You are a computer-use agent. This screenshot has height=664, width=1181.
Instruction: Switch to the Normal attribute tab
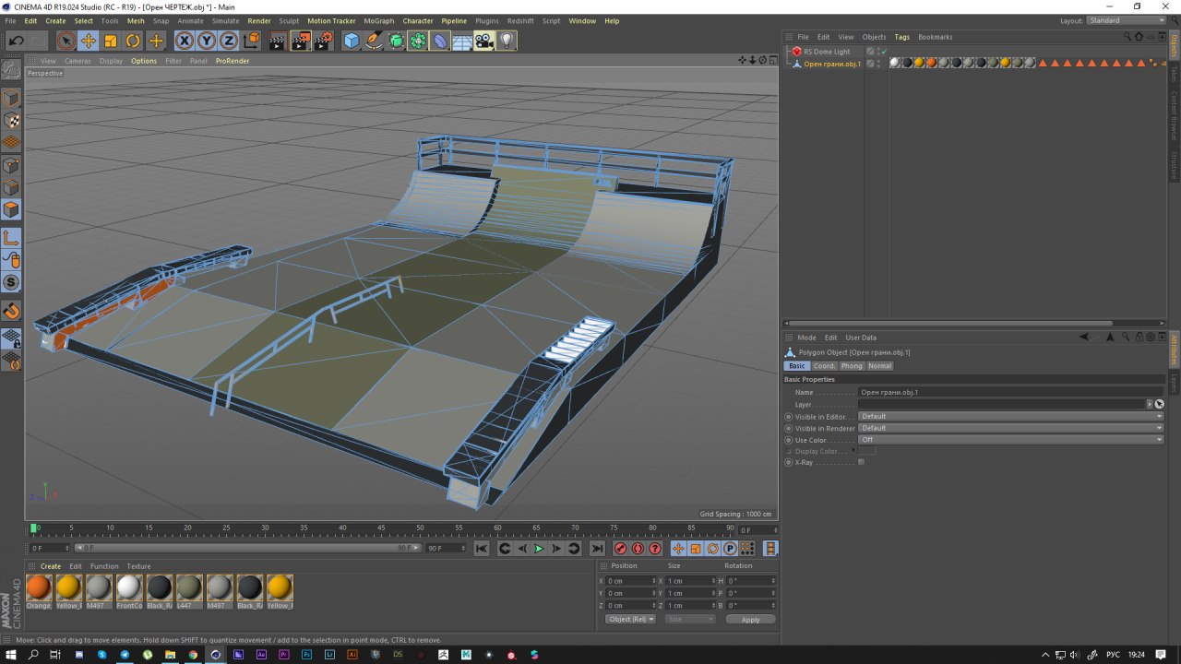click(880, 366)
